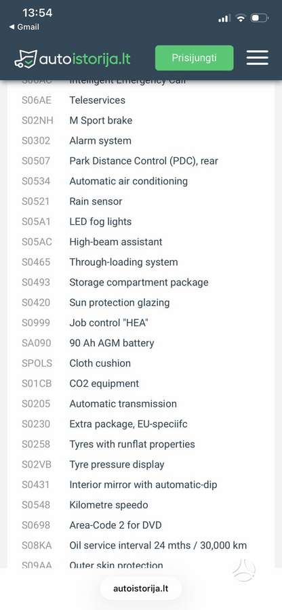Image resolution: width=282 pixels, height=610 pixels.
Task: Tap the battery indicator icon
Action: (x=260, y=18)
